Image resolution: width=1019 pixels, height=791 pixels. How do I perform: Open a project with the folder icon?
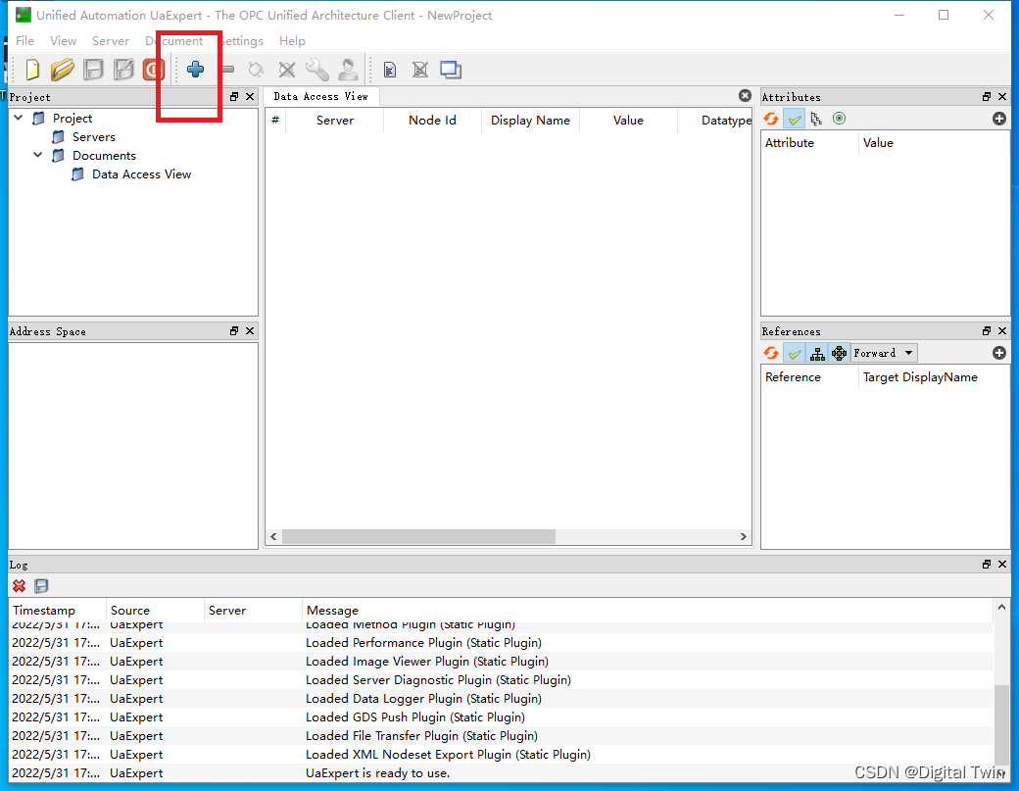coord(63,70)
